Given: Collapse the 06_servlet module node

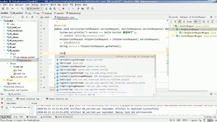Looking at the screenshot, I should pos(4,50).
